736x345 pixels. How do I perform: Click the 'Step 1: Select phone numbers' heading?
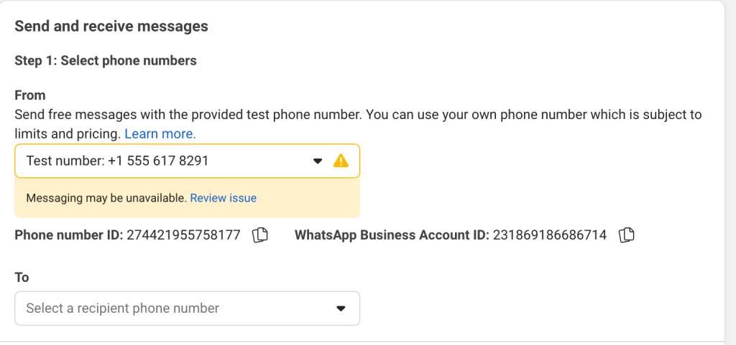click(x=106, y=61)
